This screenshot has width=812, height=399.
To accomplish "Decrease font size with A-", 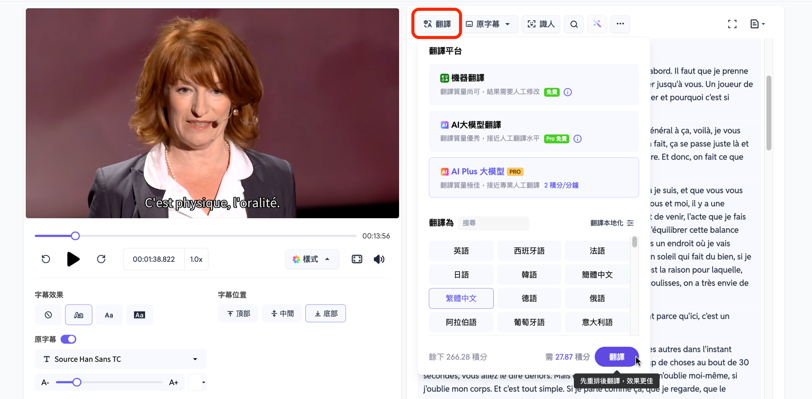I will coord(45,382).
